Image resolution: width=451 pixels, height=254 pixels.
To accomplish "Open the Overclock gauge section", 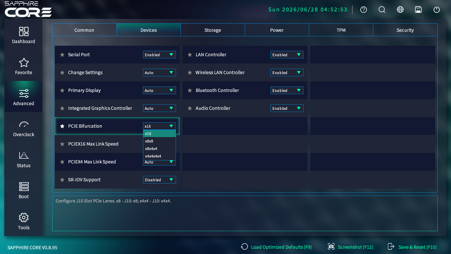I will (x=24, y=128).
